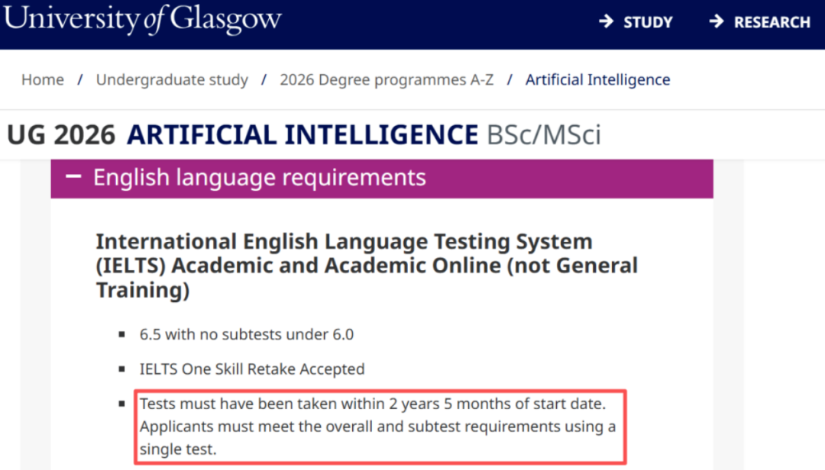Open the RESEARCH navigation menu
The width and height of the screenshot is (825, 470).
[772, 22]
